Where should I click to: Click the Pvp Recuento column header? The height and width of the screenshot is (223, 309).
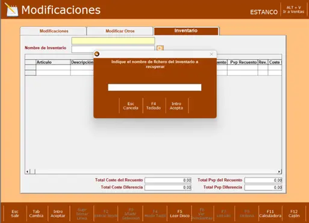[243, 62]
